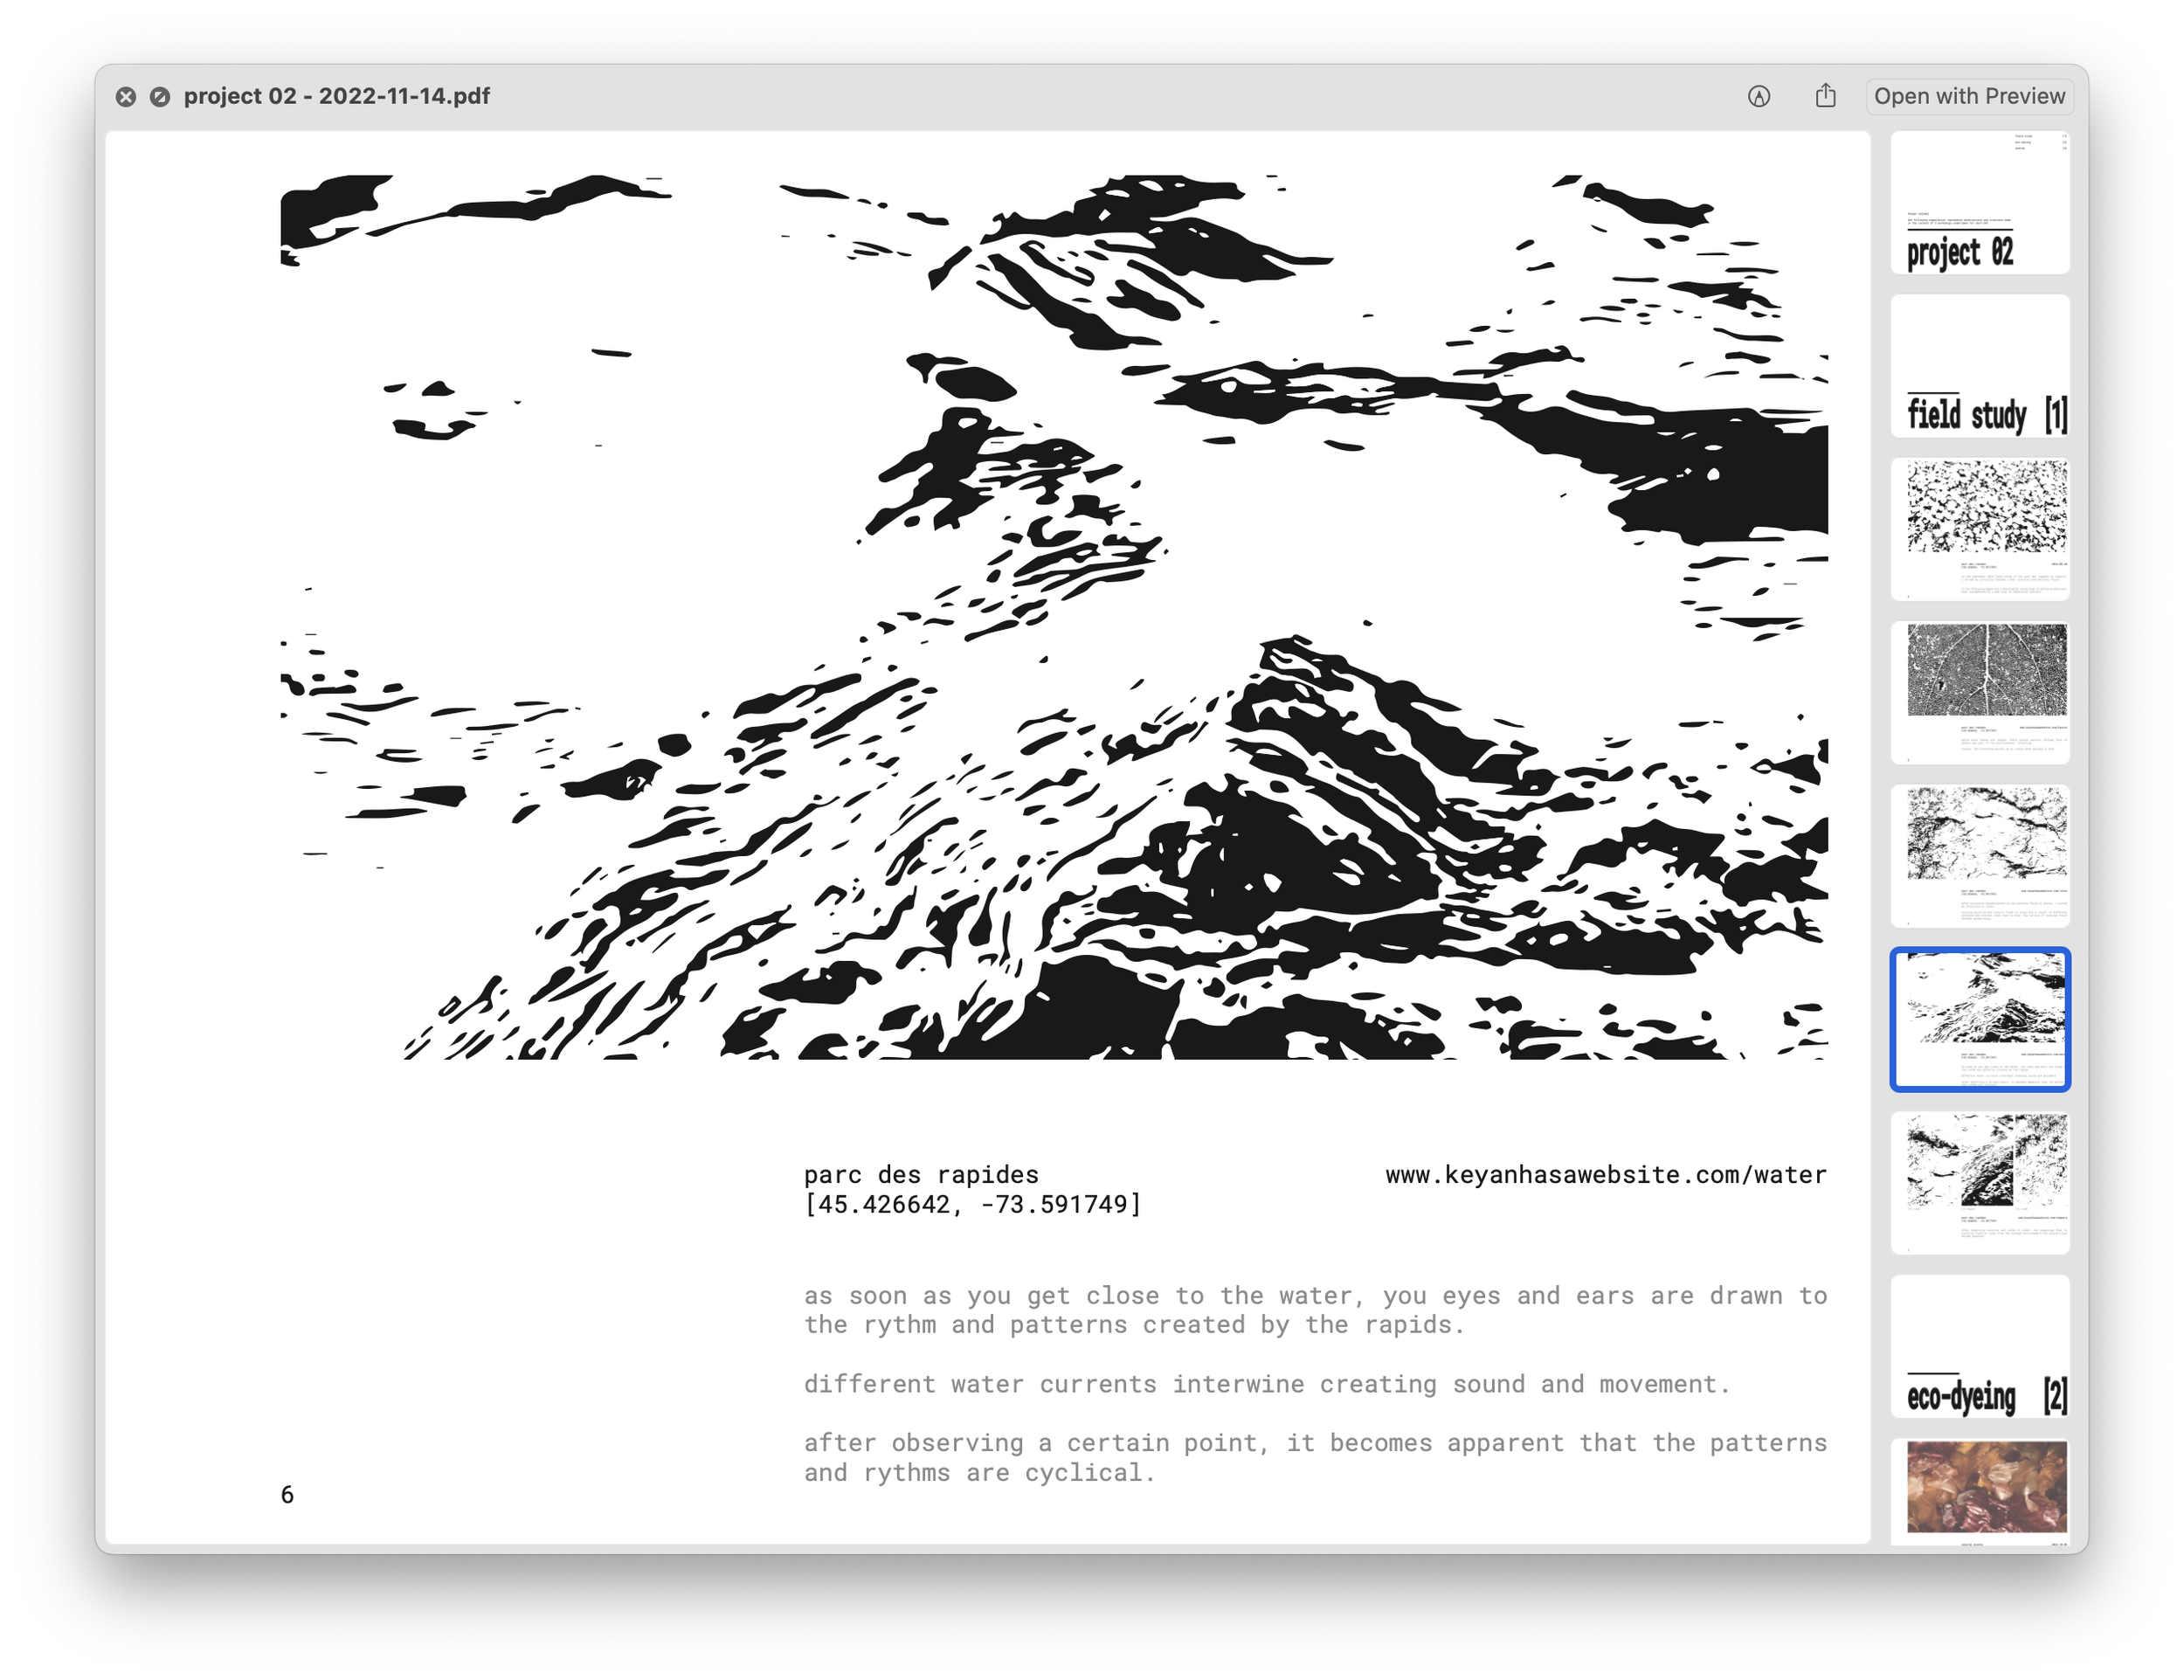The image size is (2184, 1680).
Task: Select the 'project 02' cover page thumbnail
Action: click(1980, 203)
